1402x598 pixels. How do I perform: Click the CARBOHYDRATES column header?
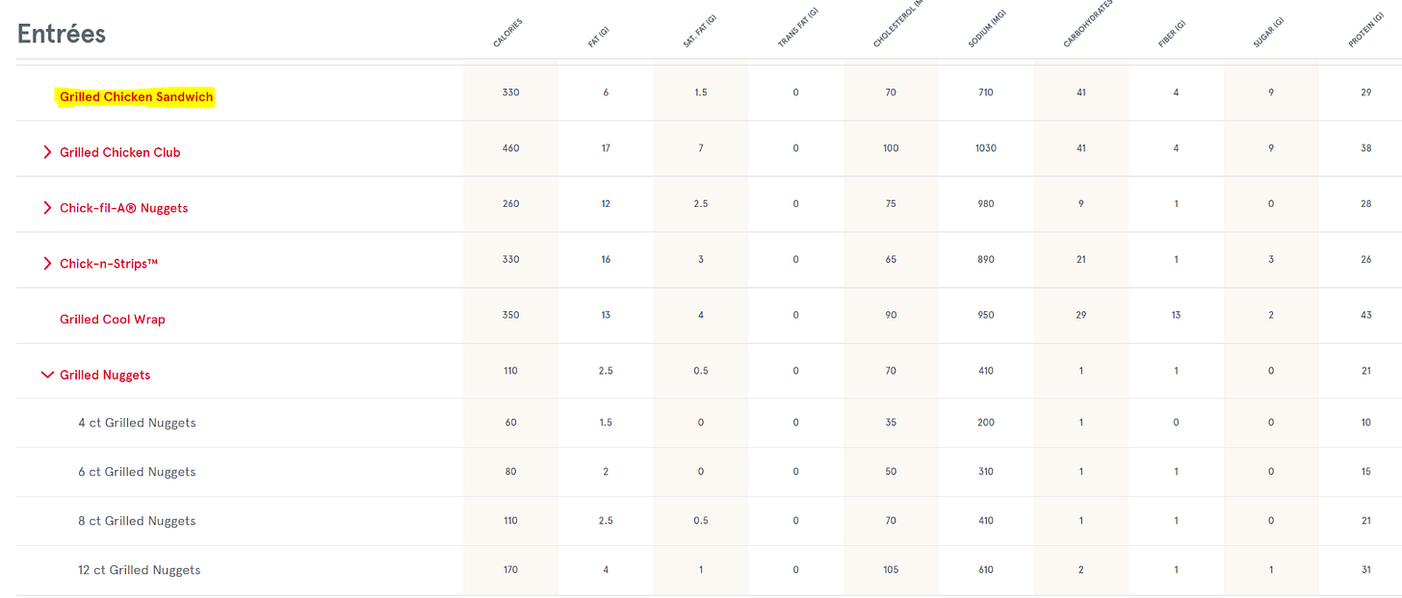pyautogui.click(x=1087, y=25)
